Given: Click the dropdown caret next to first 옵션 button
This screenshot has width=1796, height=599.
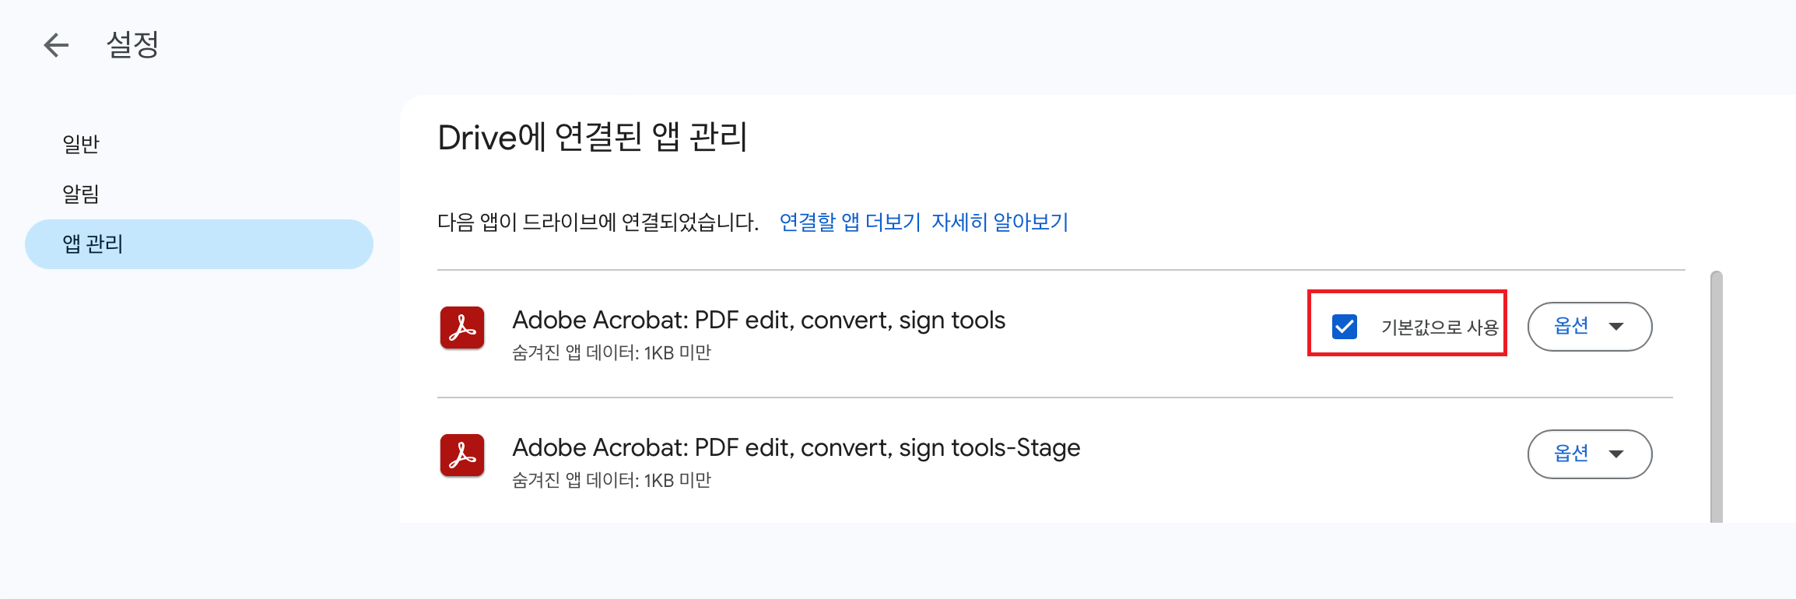Looking at the screenshot, I should click(x=1619, y=327).
